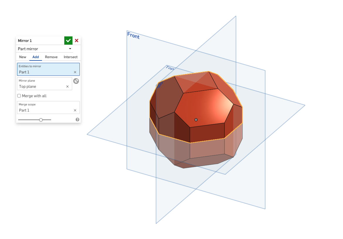Select the Add tab
Image resolution: width=343 pixels, height=239 pixels.
[x=36, y=57]
